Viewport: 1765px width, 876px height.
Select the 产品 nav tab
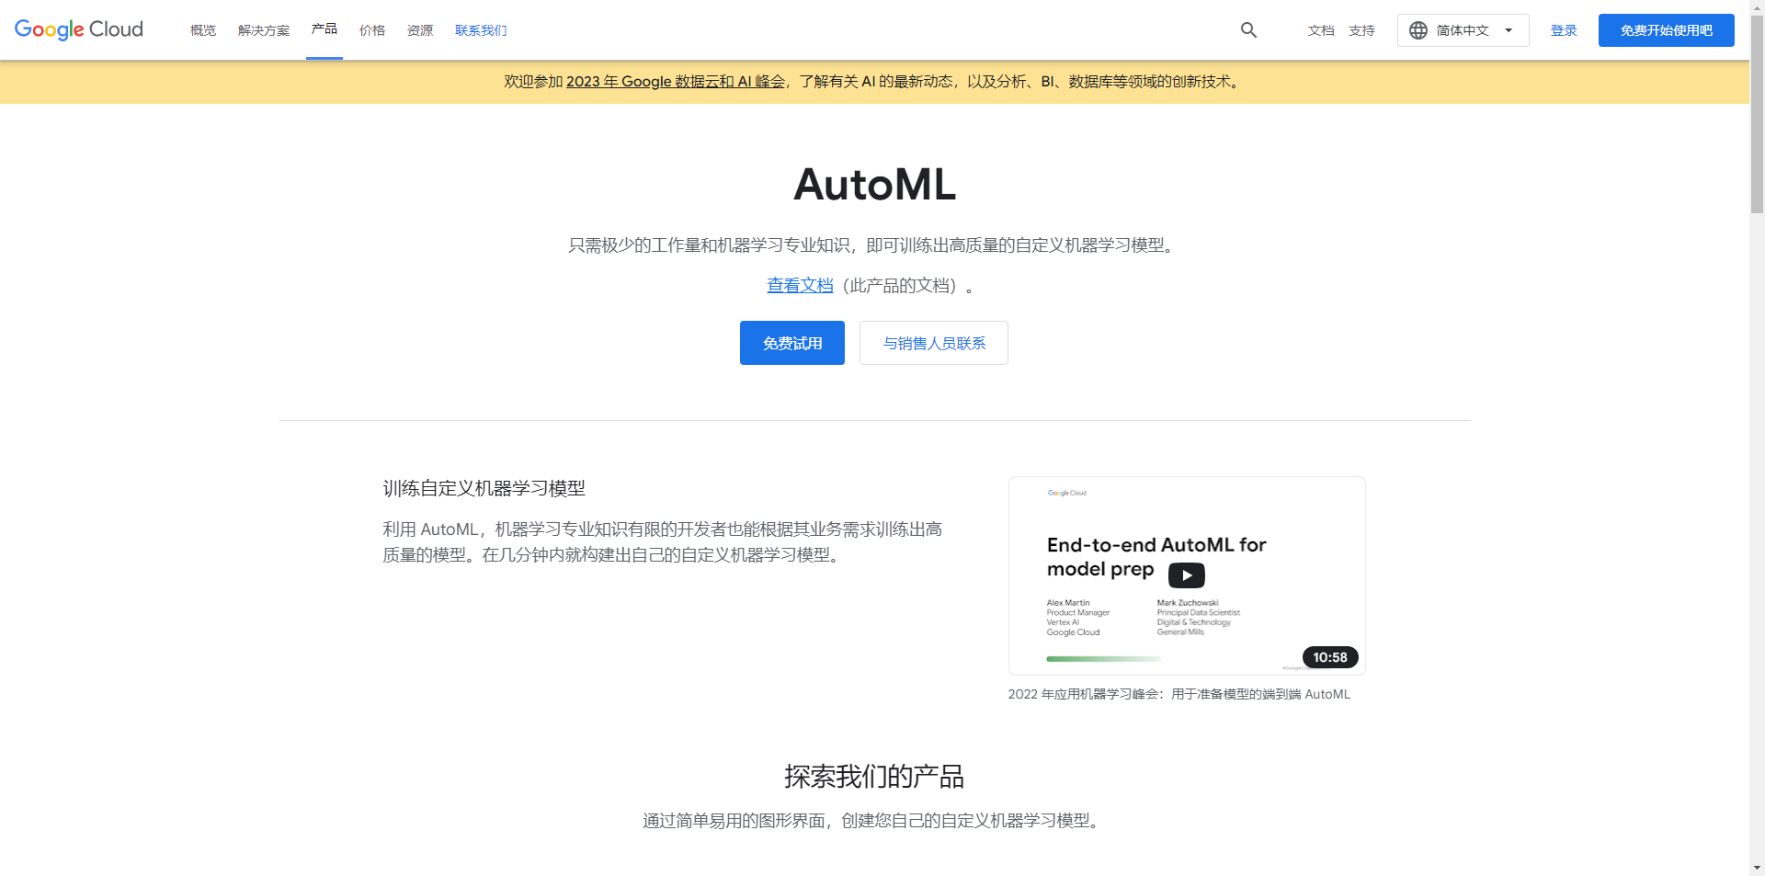325,29
